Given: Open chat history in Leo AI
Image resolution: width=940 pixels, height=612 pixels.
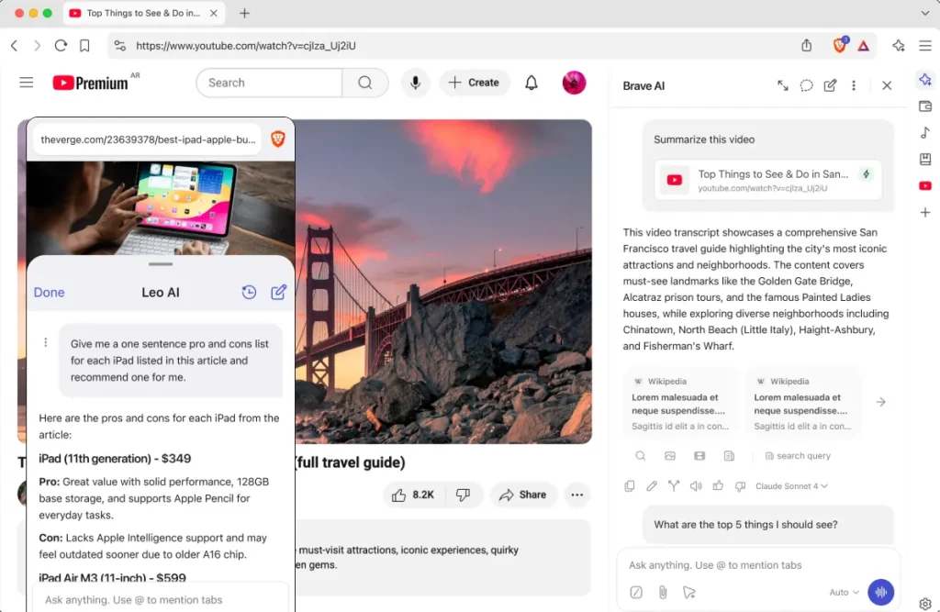Looking at the screenshot, I should click(249, 292).
